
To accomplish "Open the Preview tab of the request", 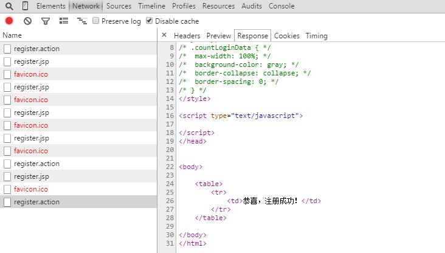I will pyautogui.click(x=218, y=36).
